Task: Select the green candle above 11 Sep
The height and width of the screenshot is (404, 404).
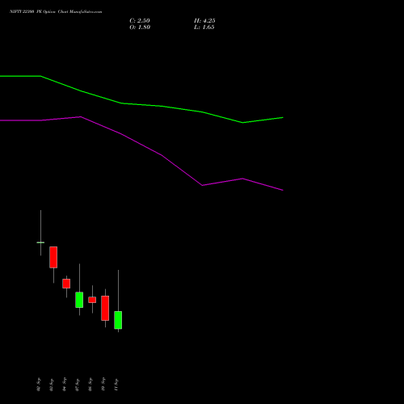Action: coord(118,320)
